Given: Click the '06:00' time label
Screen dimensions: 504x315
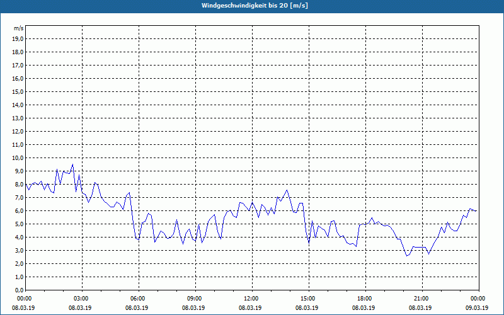Looking at the screenshot, I should point(139,299).
